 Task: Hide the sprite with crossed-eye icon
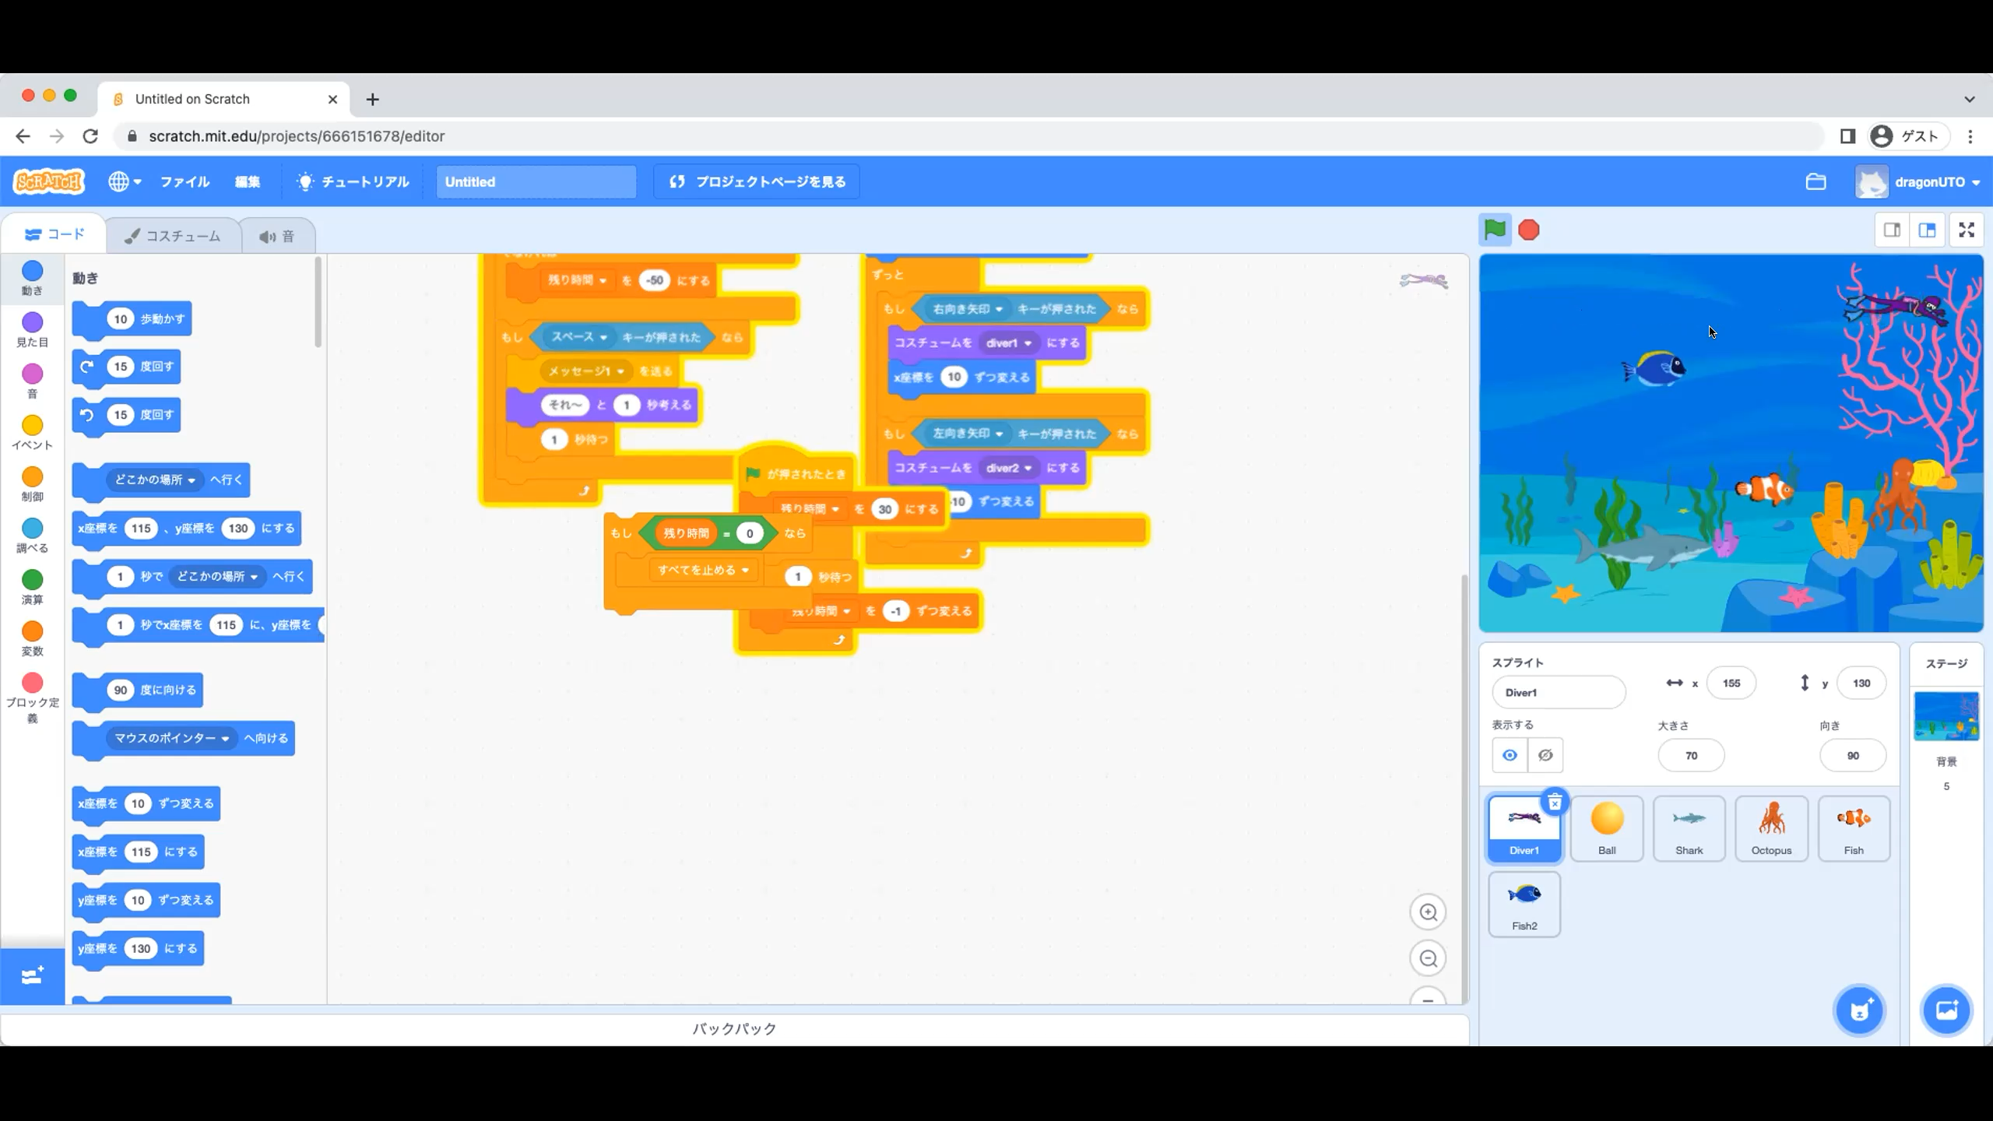click(1545, 755)
